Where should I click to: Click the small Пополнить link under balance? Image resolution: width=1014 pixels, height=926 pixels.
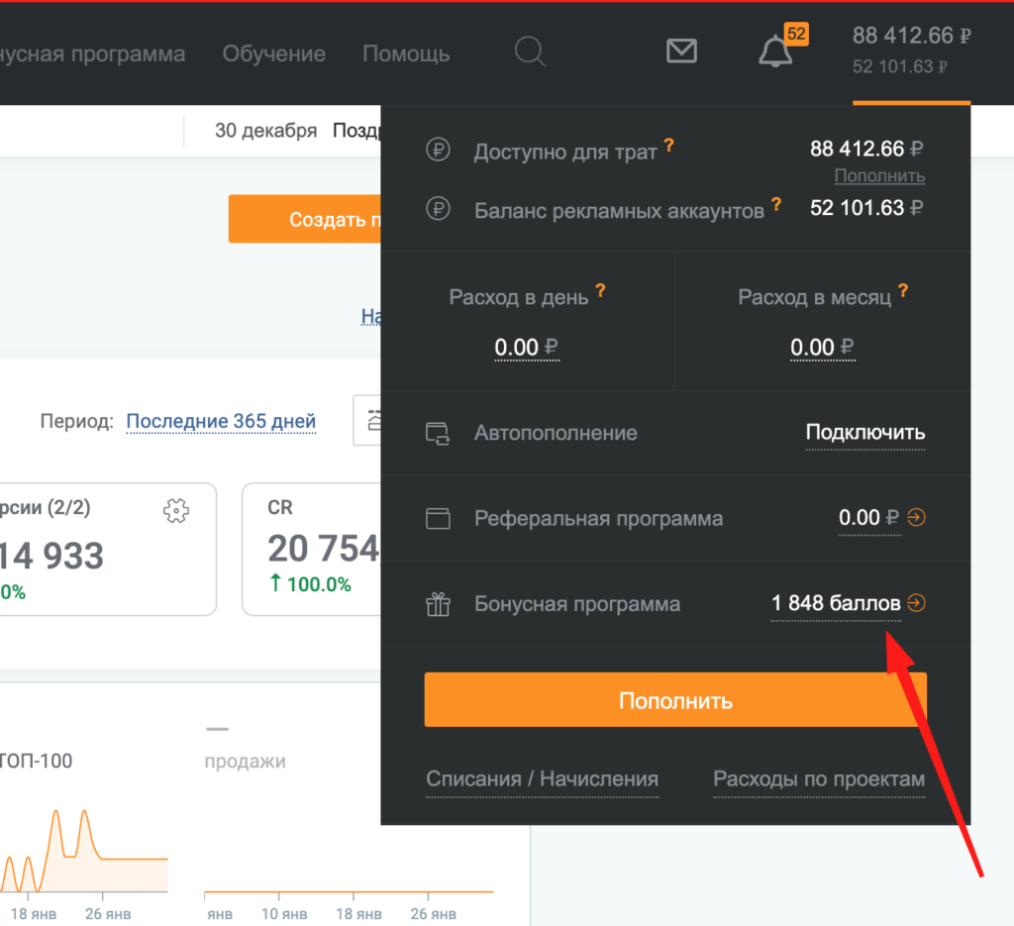coord(879,176)
